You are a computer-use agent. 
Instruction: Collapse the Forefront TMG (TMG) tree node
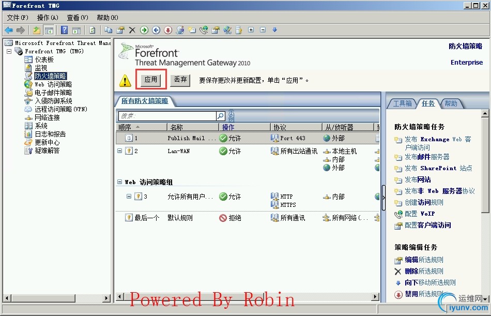(9, 51)
